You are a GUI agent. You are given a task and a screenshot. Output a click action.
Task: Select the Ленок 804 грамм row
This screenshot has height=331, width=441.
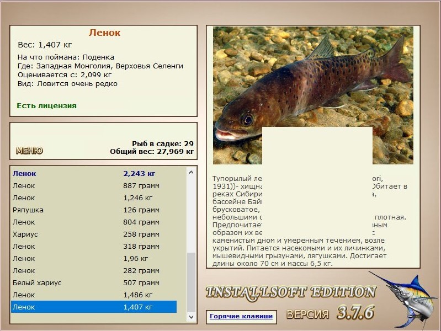[x=94, y=222]
